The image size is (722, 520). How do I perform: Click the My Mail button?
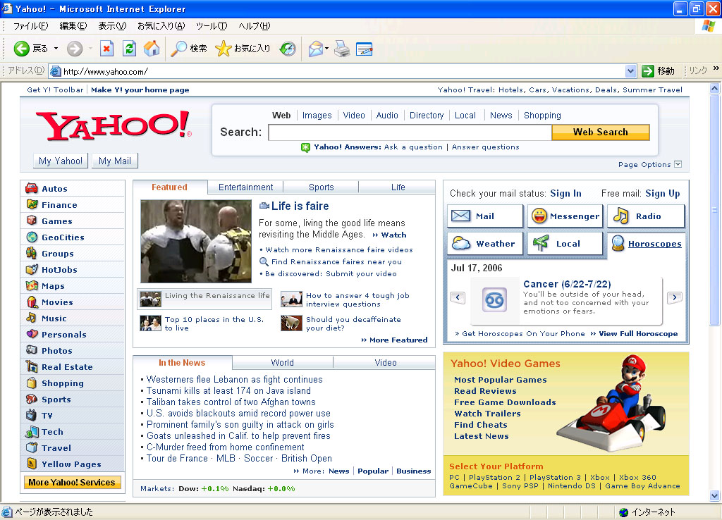[x=115, y=161]
